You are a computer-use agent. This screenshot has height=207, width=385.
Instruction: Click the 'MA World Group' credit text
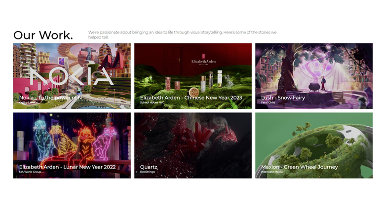pos(30,172)
